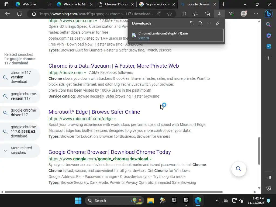
Task: Click the address bar URL field
Action: [96, 14]
